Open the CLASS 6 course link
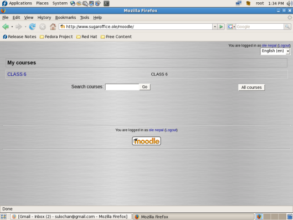The image size is (293, 220). click(17, 74)
